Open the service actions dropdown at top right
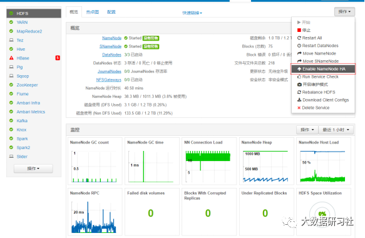This screenshot has width=365, height=238. click(x=344, y=12)
